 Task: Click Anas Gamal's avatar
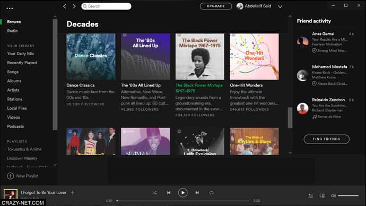tap(303, 42)
